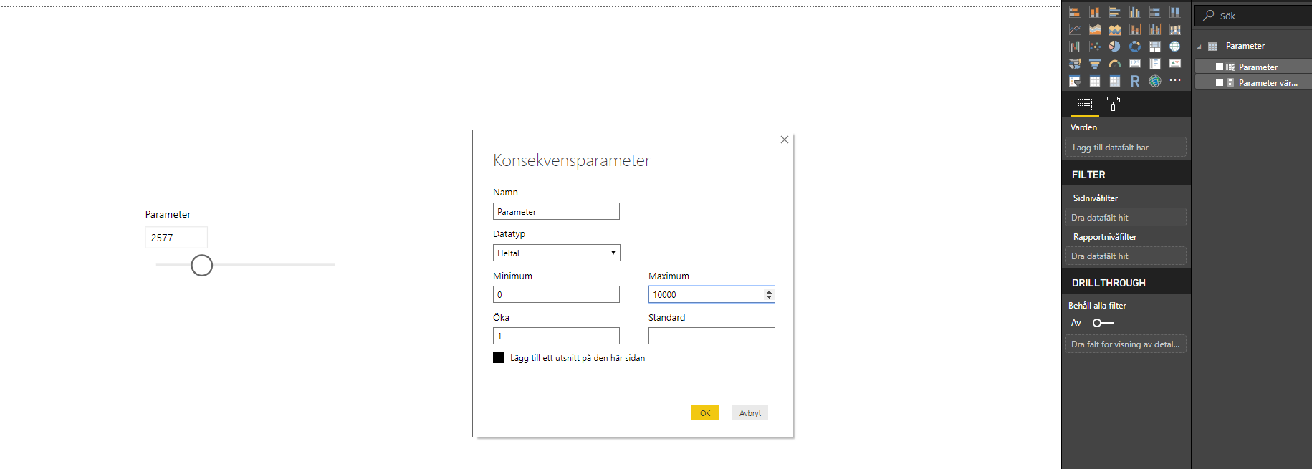Screen dimensions: 1312x469
Task: Click the Standard input field
Action: (712, 336)
